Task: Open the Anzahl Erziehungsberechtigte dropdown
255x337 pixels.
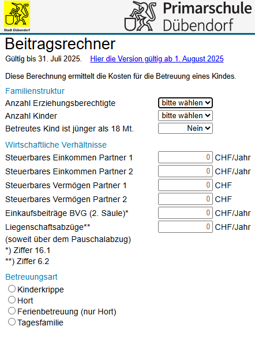Action: [x=185, y=103]
